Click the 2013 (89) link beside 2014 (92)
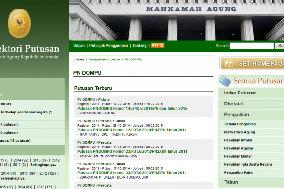The height and width of the screenshot is (189, 284). tap(40, 160)
